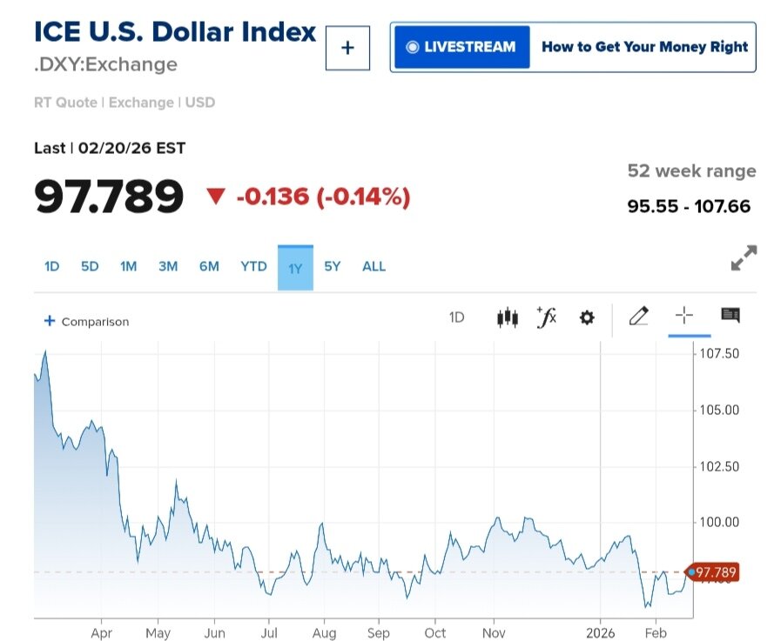The image size is (781, 641).
Task: Toggle the crosshair cursor tool
Action: 684,317
